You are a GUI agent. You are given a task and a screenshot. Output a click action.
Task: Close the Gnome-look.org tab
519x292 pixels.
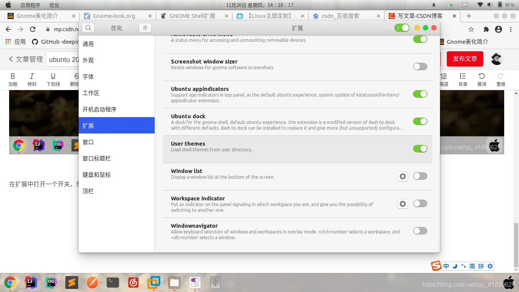150,16
